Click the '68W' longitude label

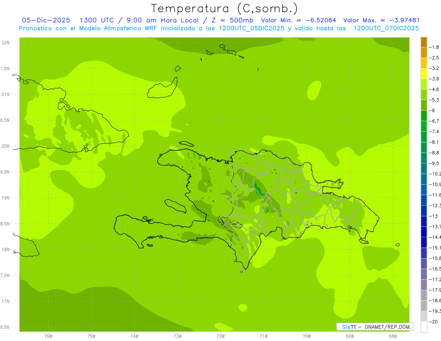[393, 336]
